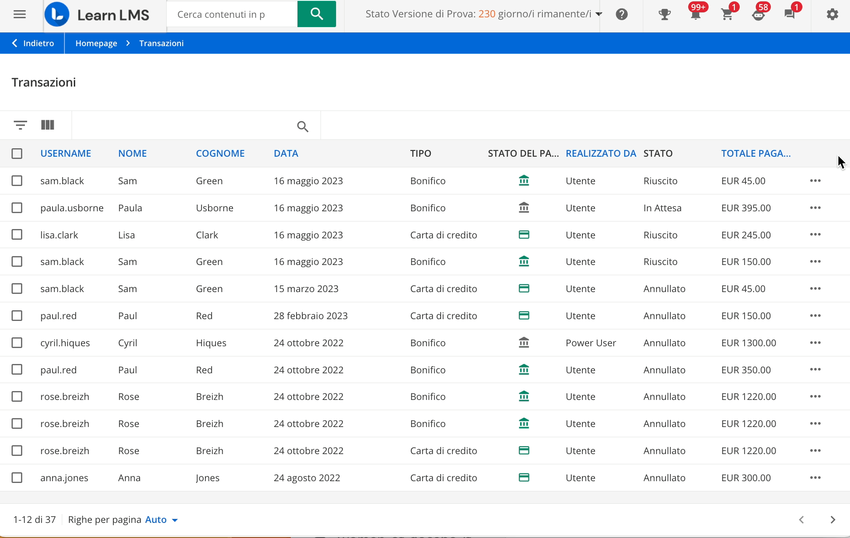
Task: Open actions menu for lisa.clark row
Action: tap(815, 235)
